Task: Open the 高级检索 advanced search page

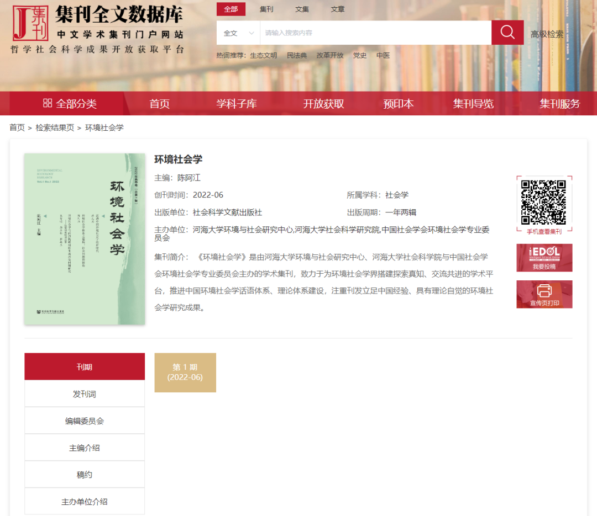Action: (547, 34)
